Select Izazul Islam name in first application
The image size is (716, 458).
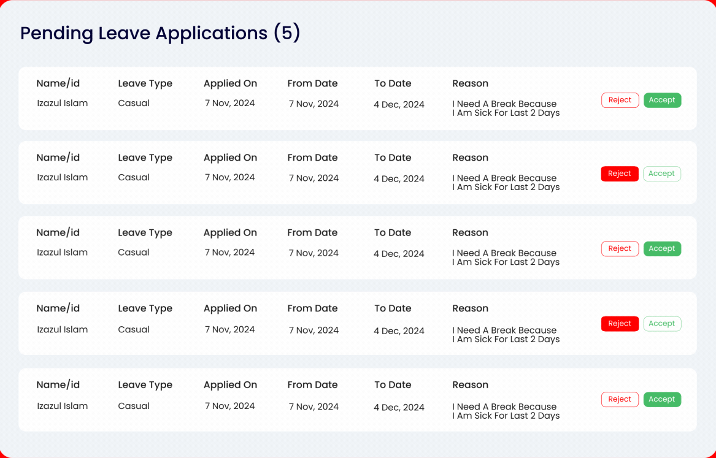tap(62, 103)
